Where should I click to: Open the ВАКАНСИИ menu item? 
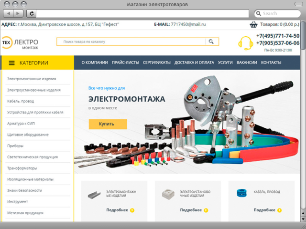point(247,62)
